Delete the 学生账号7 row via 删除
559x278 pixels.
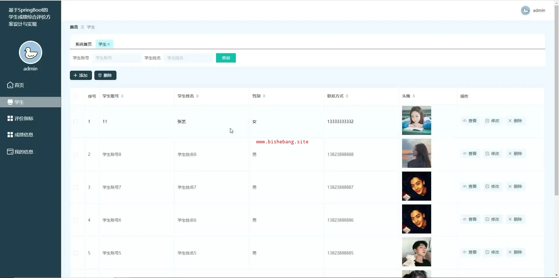pos(515,186)
